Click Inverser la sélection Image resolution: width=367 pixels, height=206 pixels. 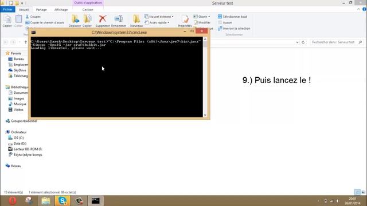click(x=234, y=29)
